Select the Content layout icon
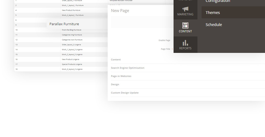Viewport: 265px width, 137px height. tap(185, 26)
